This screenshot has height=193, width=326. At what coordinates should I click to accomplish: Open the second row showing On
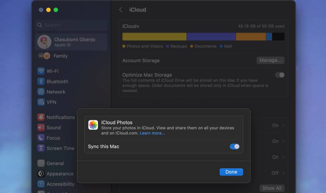click(278, 141)
